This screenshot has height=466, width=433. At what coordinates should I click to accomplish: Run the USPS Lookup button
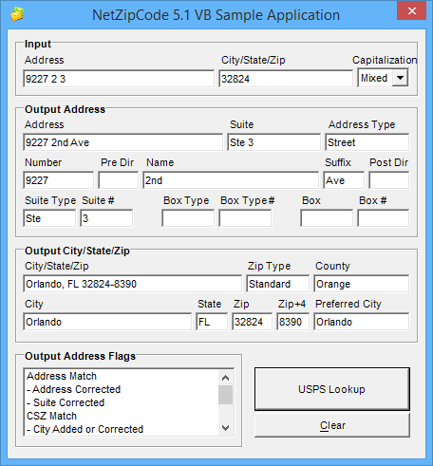(x=332, y=389)
